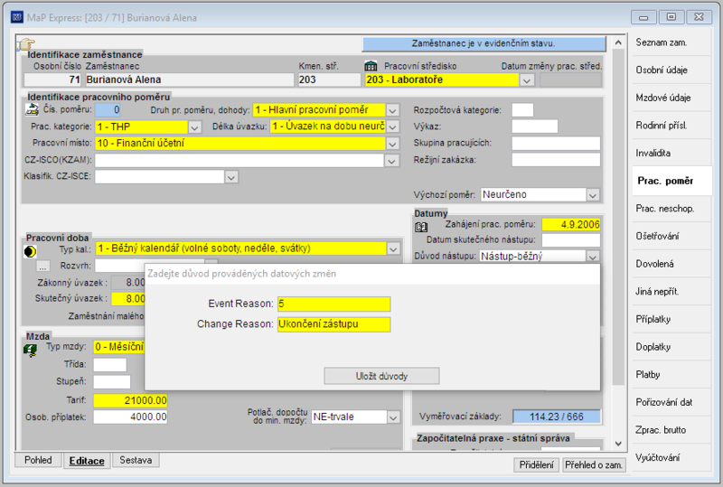Click the Výkaz input field

pos(535,126)
